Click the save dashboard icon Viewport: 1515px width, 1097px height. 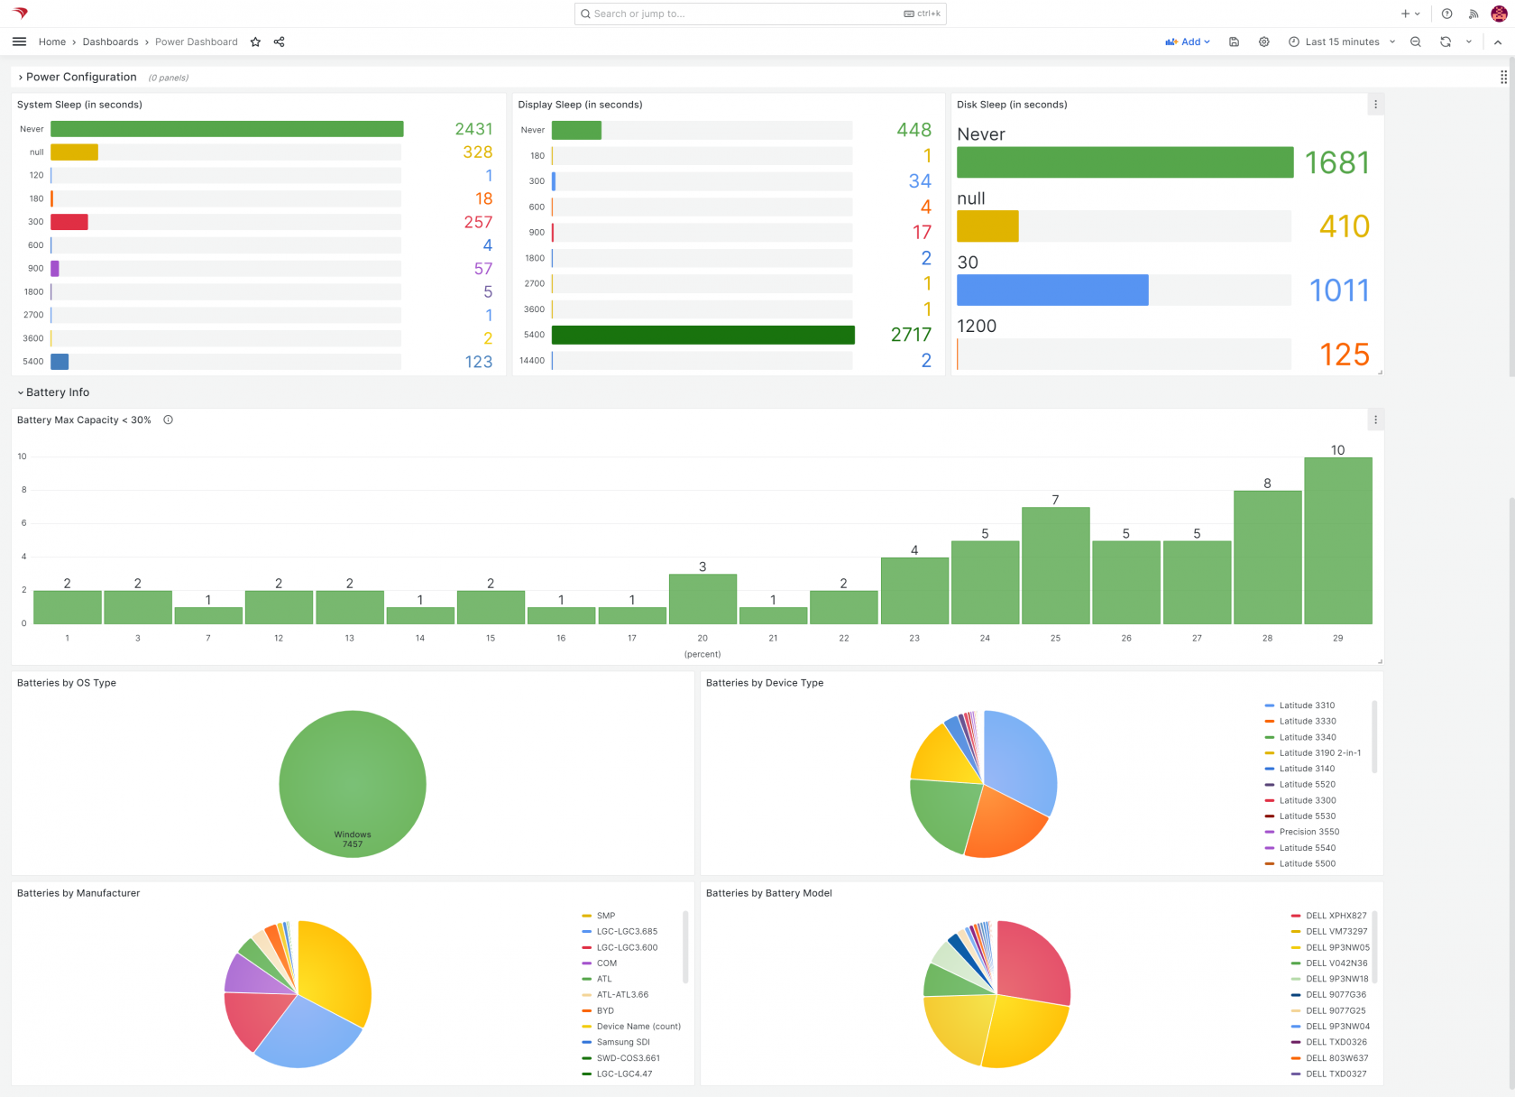coord(1234,41)
